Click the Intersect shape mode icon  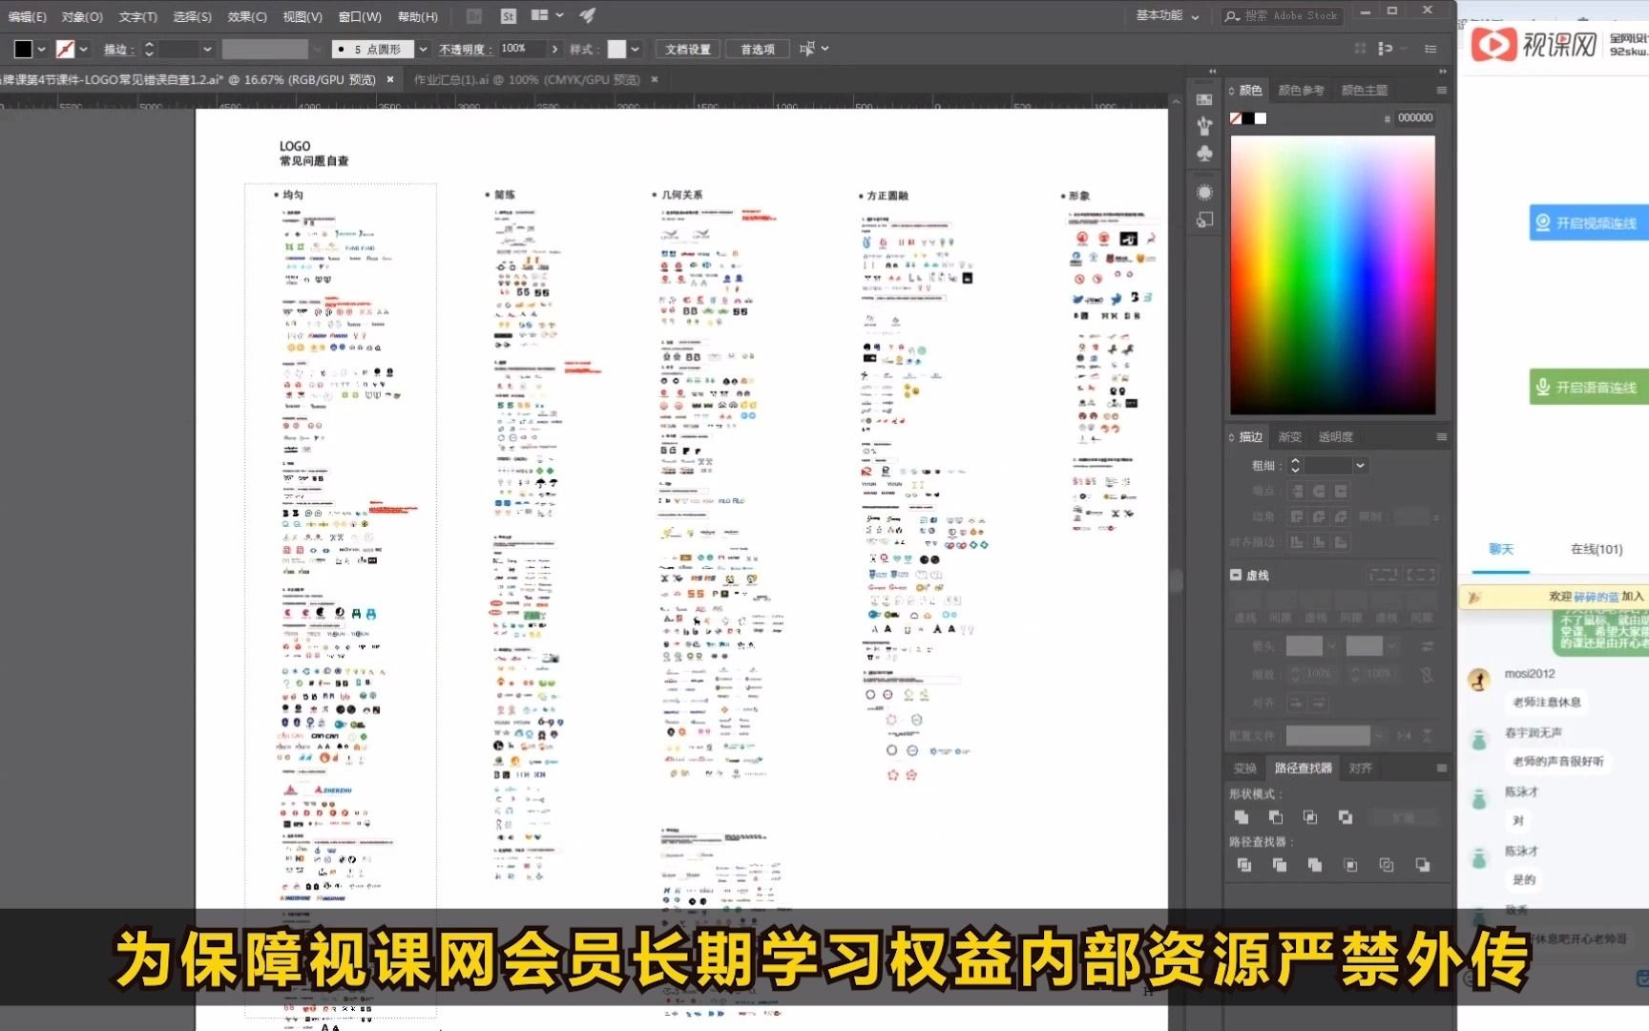(x=1310, y=817)
